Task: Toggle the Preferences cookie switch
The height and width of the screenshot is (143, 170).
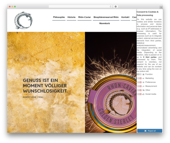Action: (139, 82)
